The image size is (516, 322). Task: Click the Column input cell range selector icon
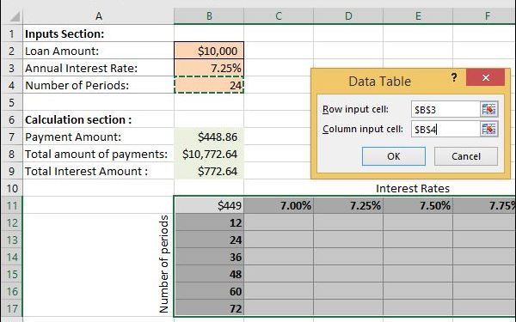click(488, 129)
